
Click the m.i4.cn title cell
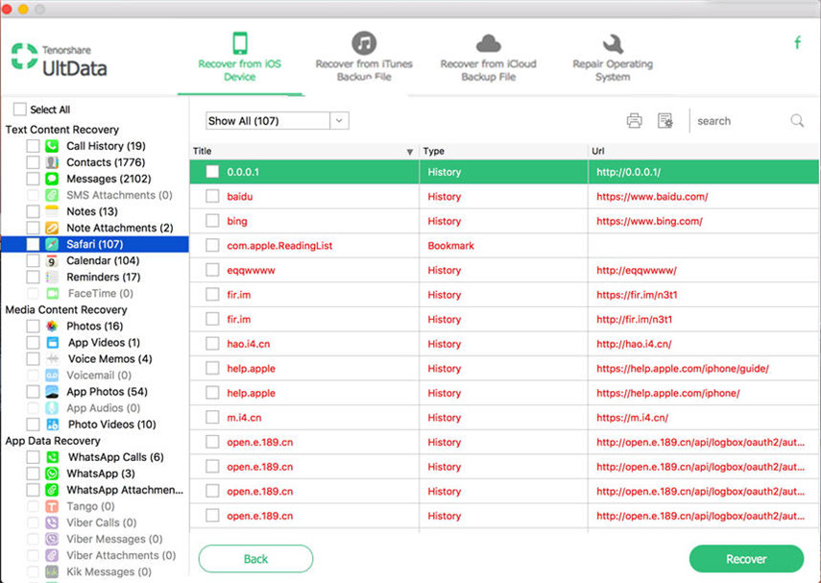244,418
